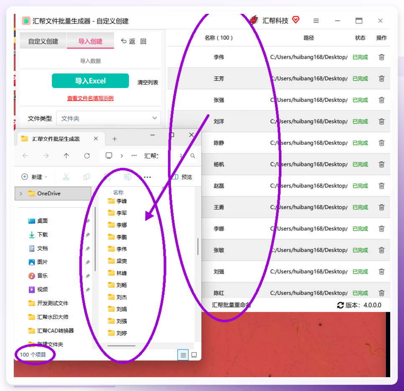Open 汇帮水印大师 folder in sidebar
This screenshot has height=391, width=404.
click(x=52, y=317)
